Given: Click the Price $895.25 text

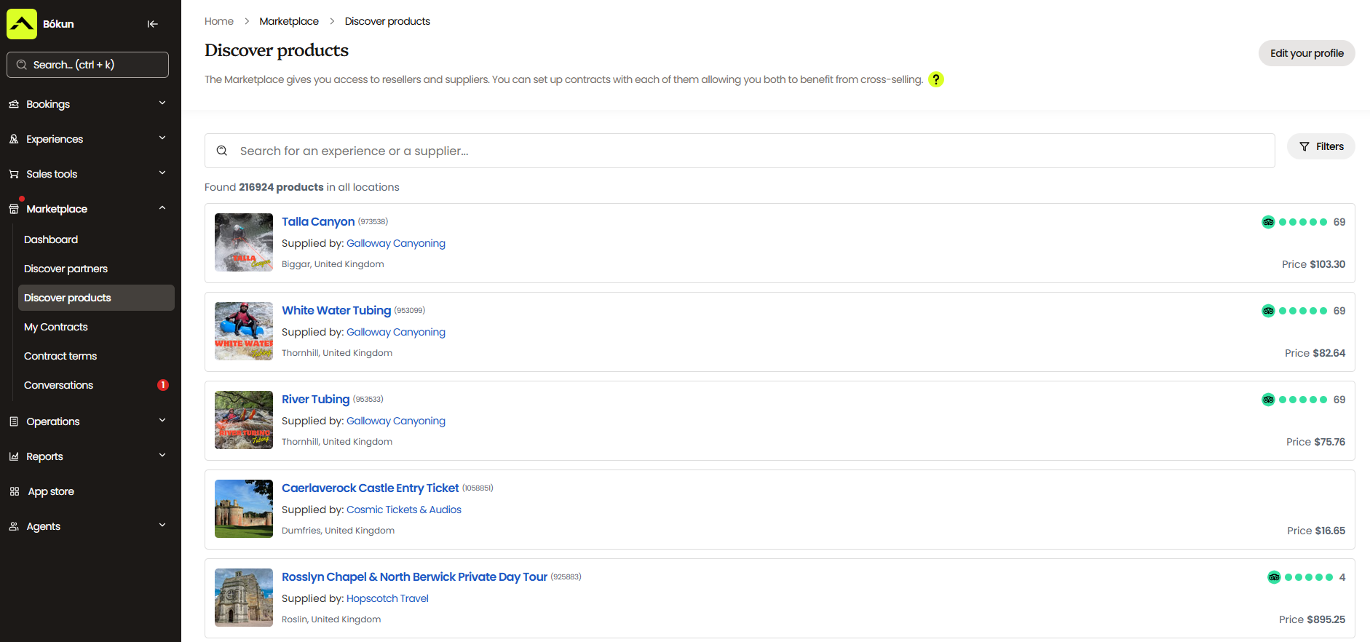Looking at the screenshot, I should click(1312, 619).
